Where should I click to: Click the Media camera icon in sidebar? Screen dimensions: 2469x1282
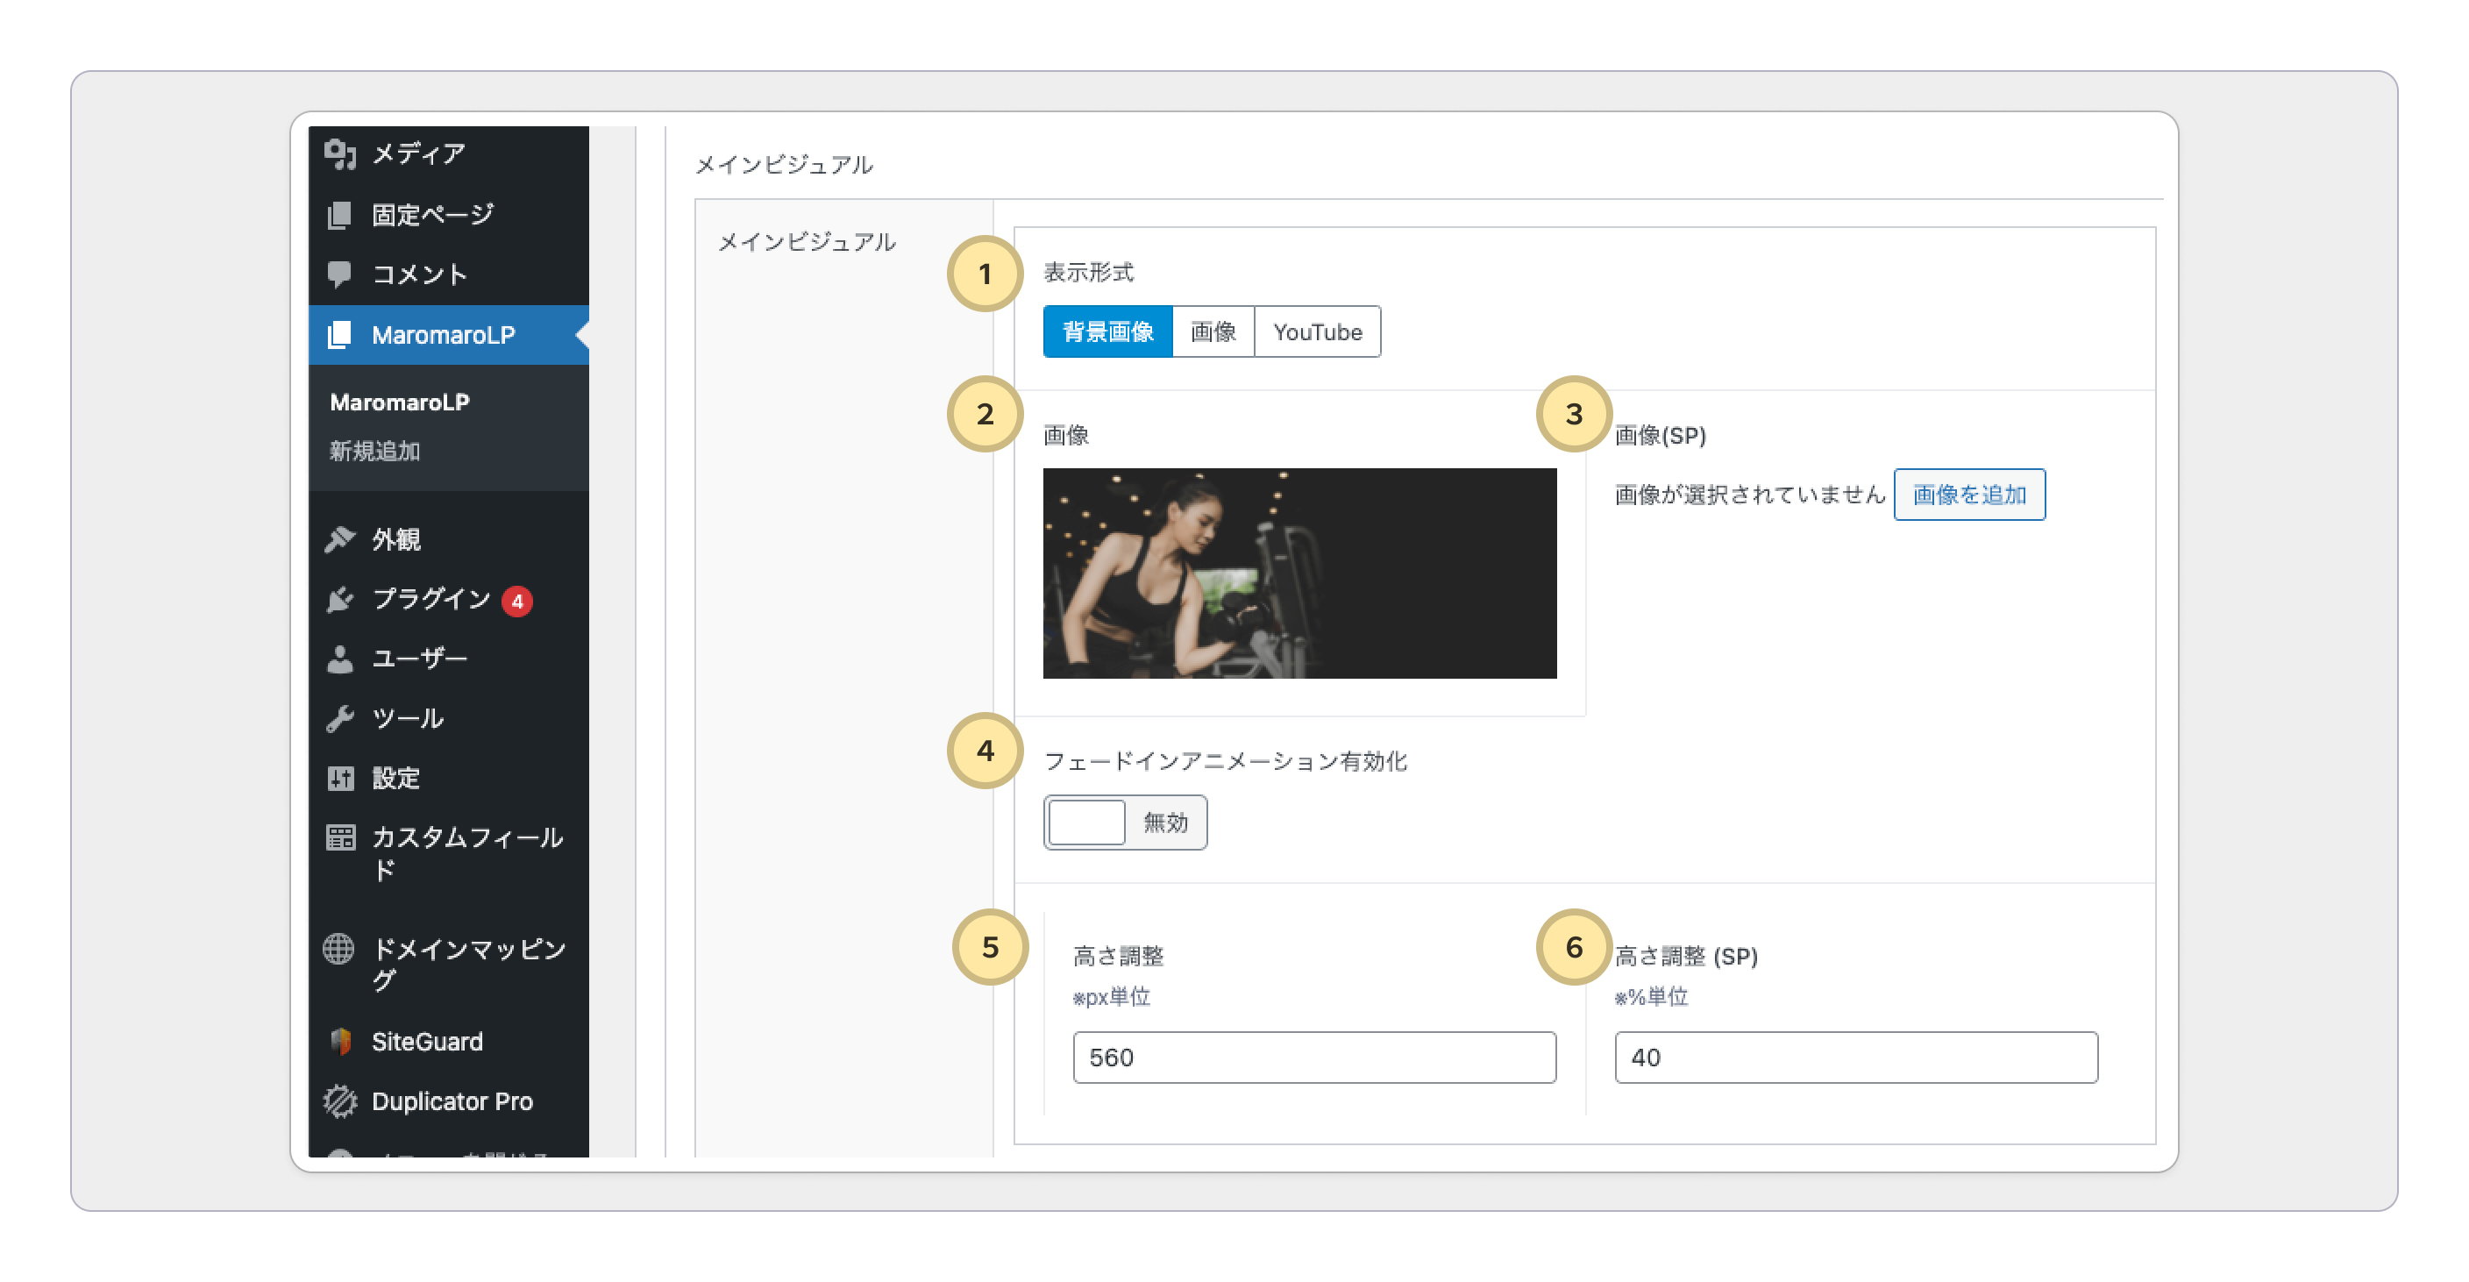pyautogui.click(x=339, y=153)
